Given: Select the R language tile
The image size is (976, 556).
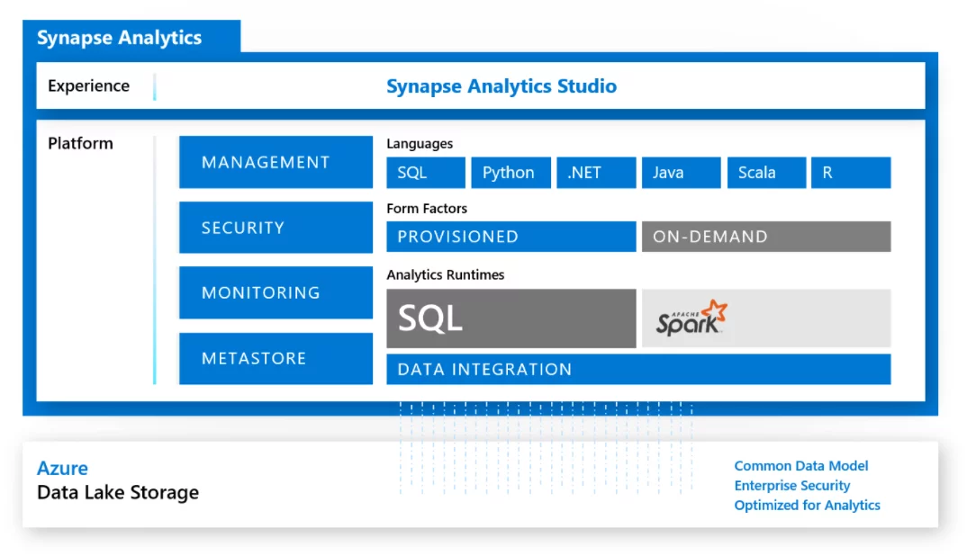Looking at the screenshot, I should (x=851, y=172).
